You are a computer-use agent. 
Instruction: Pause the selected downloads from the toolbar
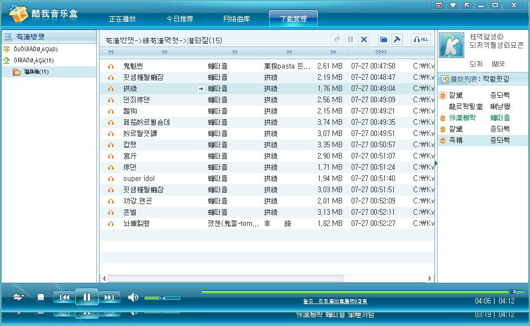click(351, 39)
